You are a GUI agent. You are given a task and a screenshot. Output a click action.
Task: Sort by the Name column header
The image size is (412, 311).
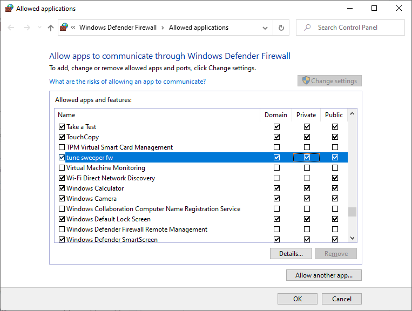(x=157, y=115)
